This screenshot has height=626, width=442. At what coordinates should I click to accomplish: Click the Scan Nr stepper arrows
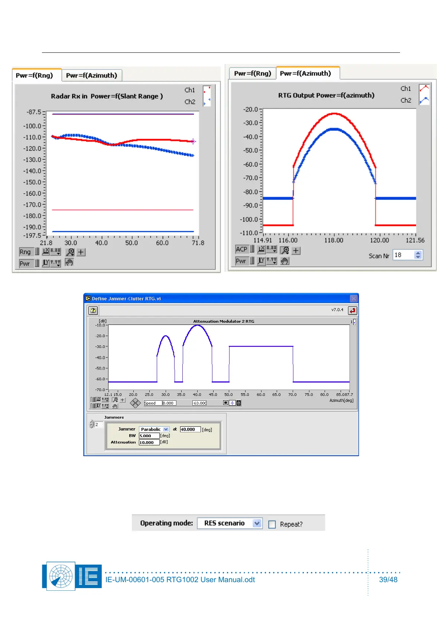pyautogui.click(x=418, y=255)
